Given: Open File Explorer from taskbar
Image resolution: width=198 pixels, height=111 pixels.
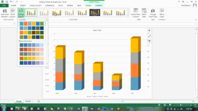Looking at the screenshot, I should [25, 109].
